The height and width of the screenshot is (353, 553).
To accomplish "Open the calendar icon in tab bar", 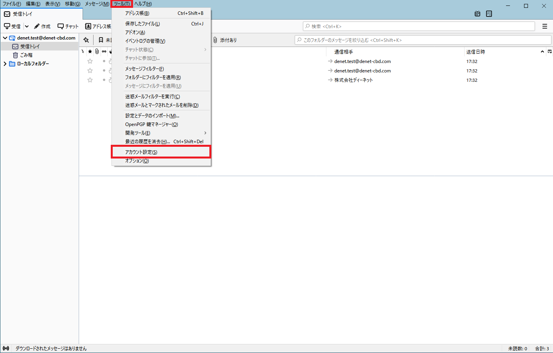I will [477, 14].
